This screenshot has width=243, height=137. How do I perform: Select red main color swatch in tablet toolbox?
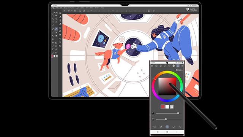tap(52, 56)
